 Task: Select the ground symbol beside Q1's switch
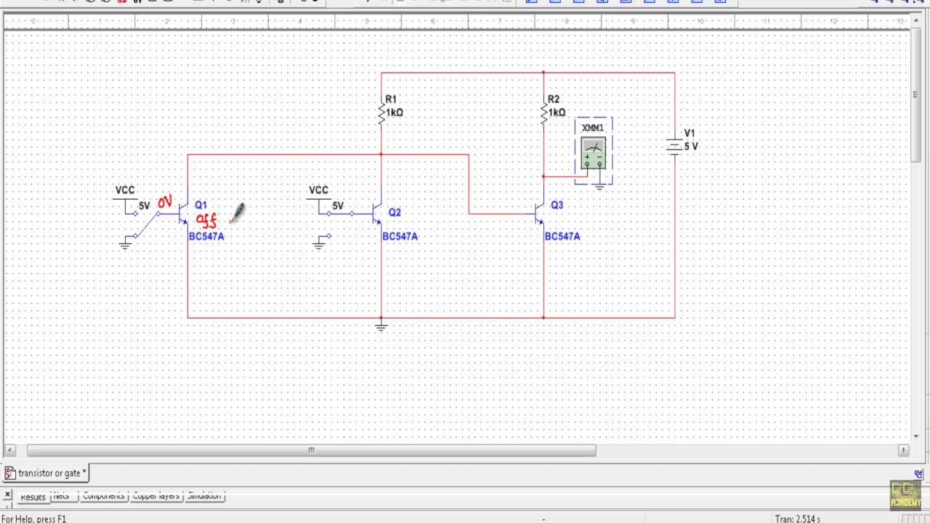tap(125, 245)
